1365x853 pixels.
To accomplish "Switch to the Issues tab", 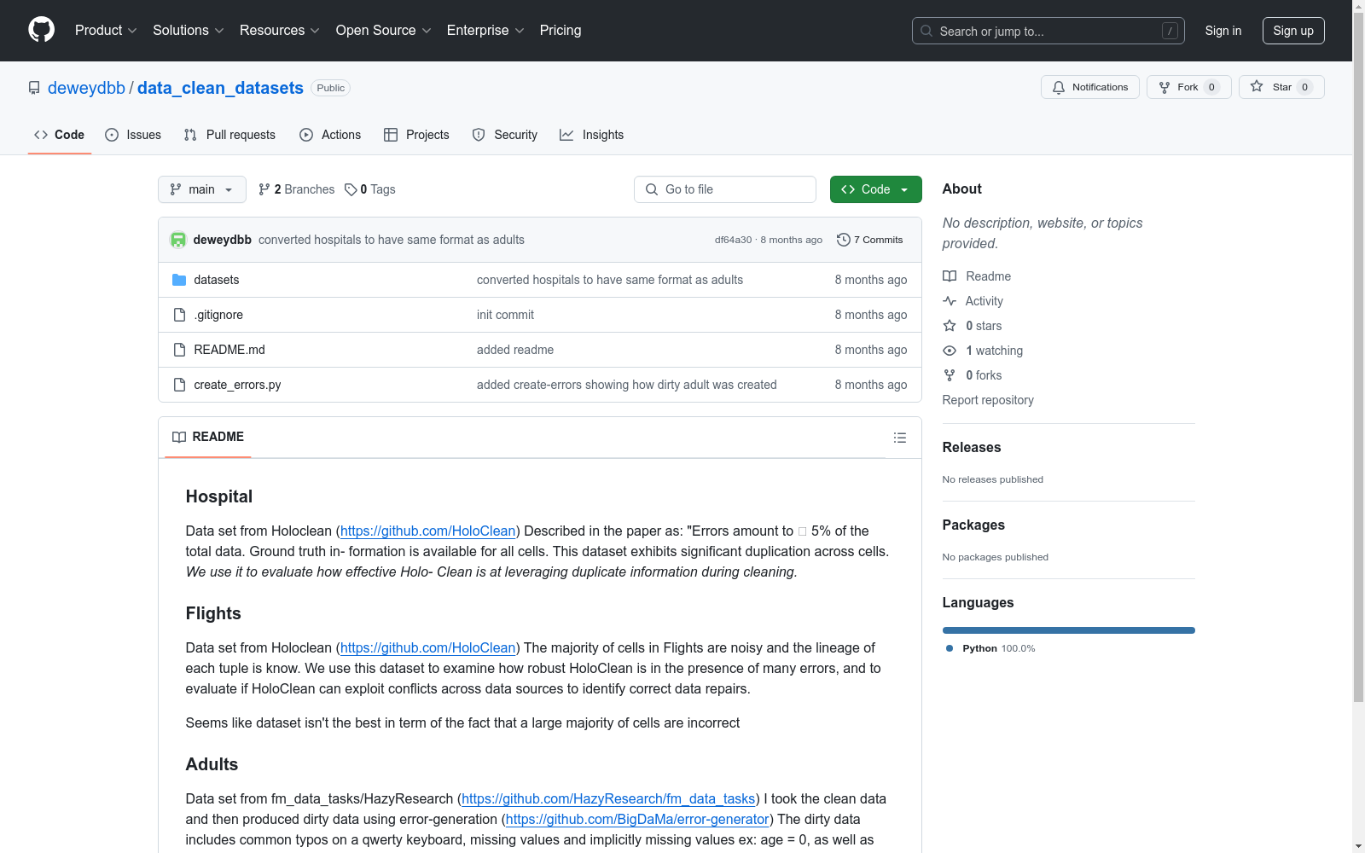I will [x=133, y=135].
